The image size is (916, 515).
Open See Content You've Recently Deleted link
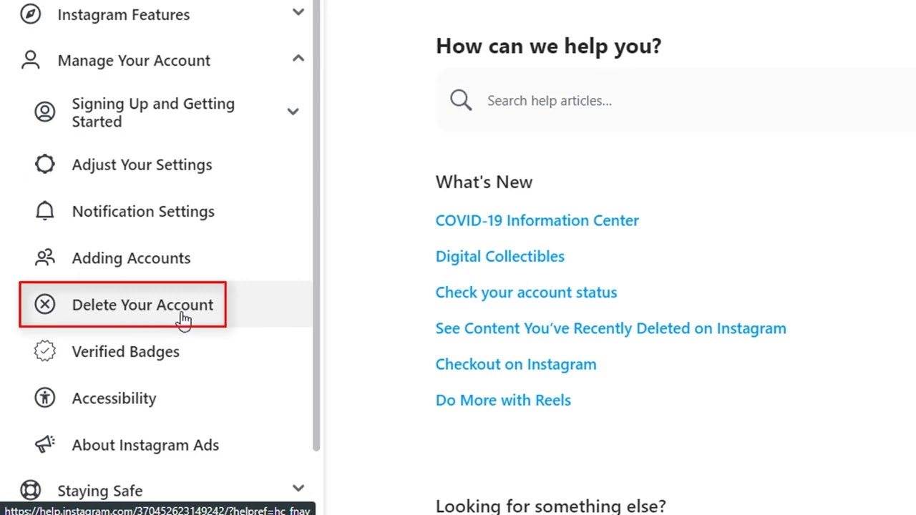(x=610, y=328)
